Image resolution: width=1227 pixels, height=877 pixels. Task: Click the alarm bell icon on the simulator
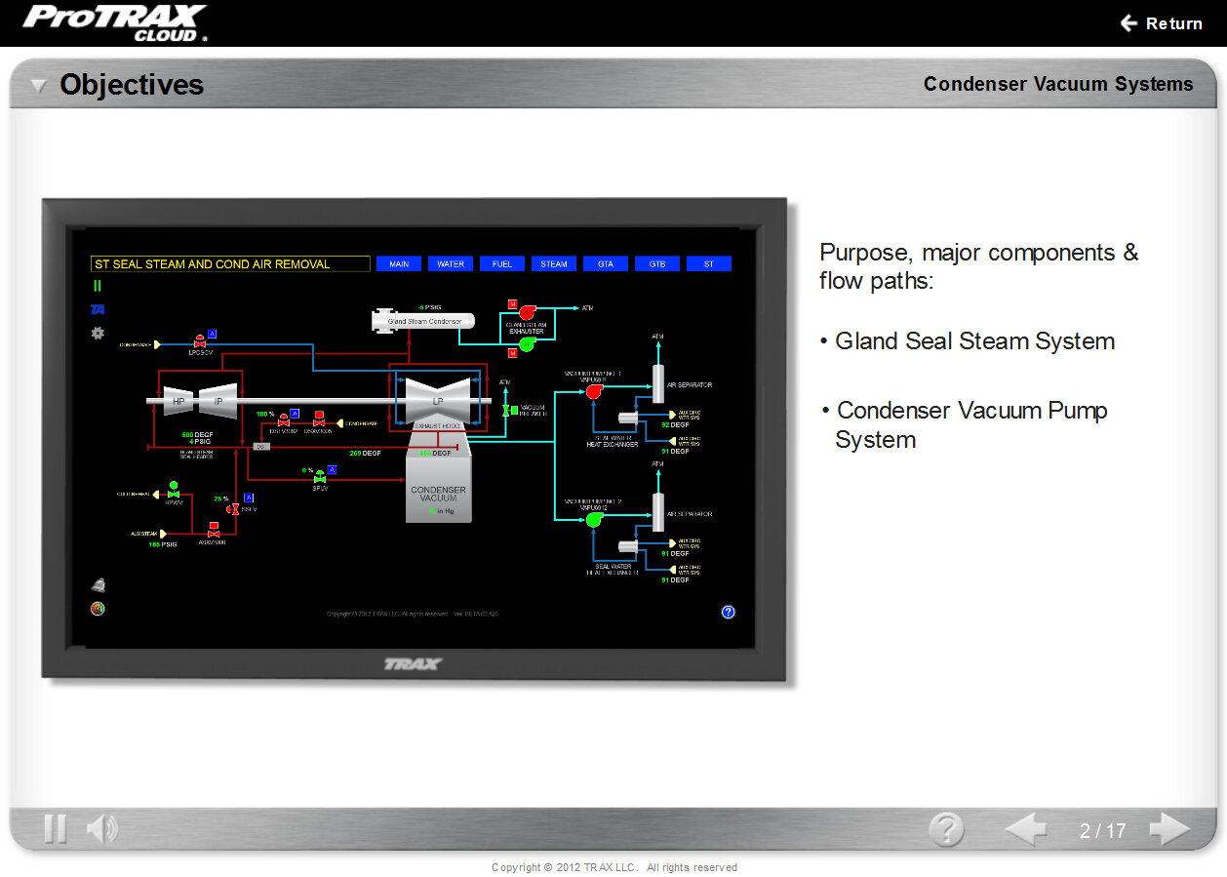[x=98, y=583]
